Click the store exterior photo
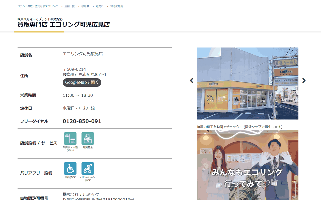Viewport: 321px width, 200px height. pos(248,83)
